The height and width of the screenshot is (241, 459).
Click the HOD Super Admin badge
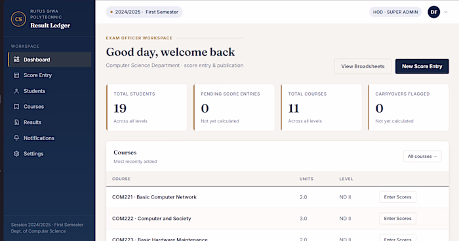[x=395, y=12]
